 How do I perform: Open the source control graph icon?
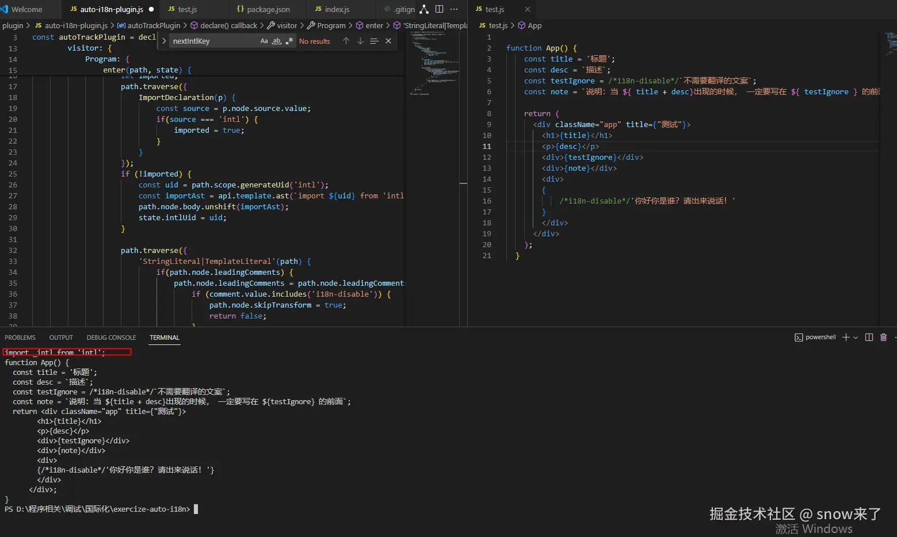pyautogui.click(x=424, y=9)
